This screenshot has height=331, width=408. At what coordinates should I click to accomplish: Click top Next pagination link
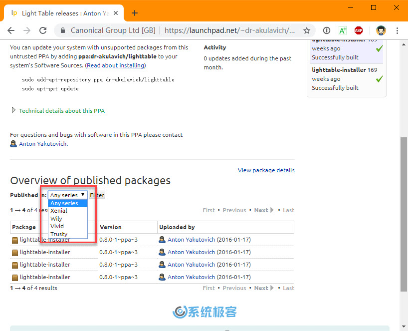point(264,210)
